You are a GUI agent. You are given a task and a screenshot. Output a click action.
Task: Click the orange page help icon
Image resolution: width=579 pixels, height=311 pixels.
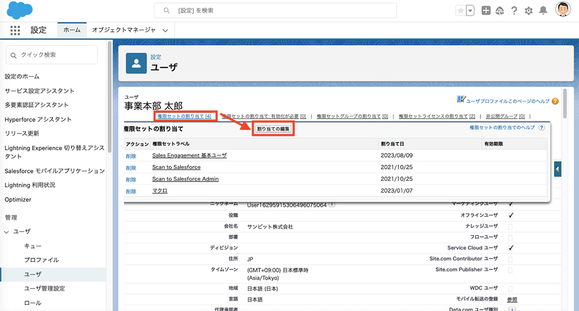click(x=555, y=101)
